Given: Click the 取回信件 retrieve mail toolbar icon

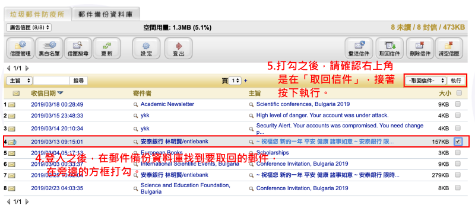Looking at the screenshot, I should 389,49.
